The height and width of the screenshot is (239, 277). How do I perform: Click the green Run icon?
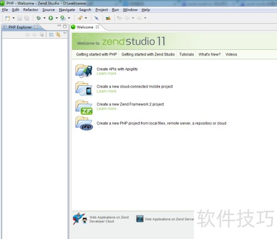[x=51, y=18]
